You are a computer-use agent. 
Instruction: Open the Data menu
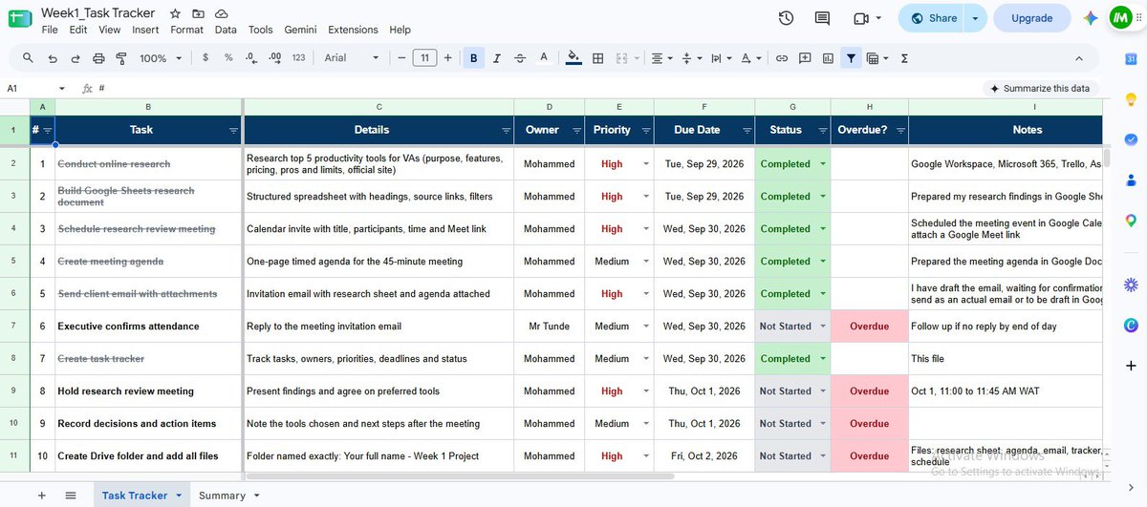[x=226, y=30]
